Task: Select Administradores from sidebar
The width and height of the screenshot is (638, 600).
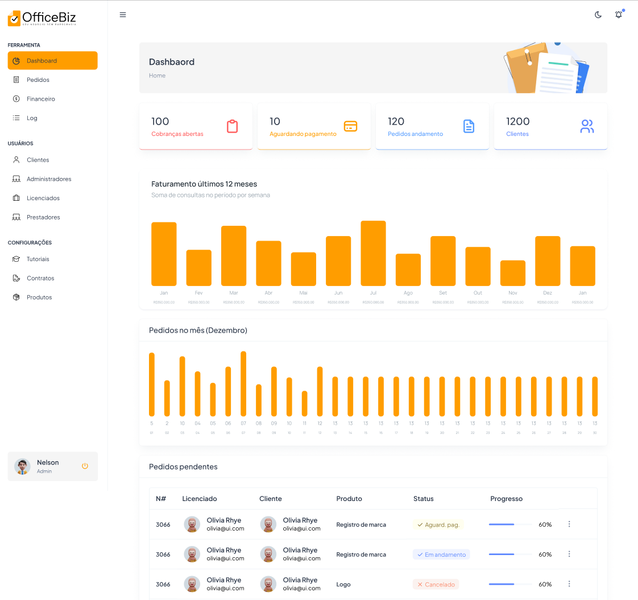Action: pos(49,179)
